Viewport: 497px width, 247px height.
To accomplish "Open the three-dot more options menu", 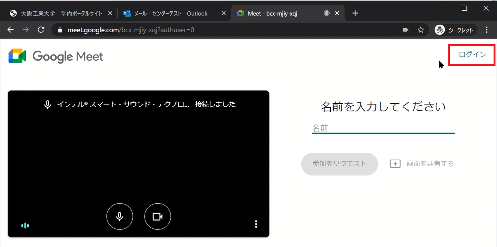I will tap(256, 224).
